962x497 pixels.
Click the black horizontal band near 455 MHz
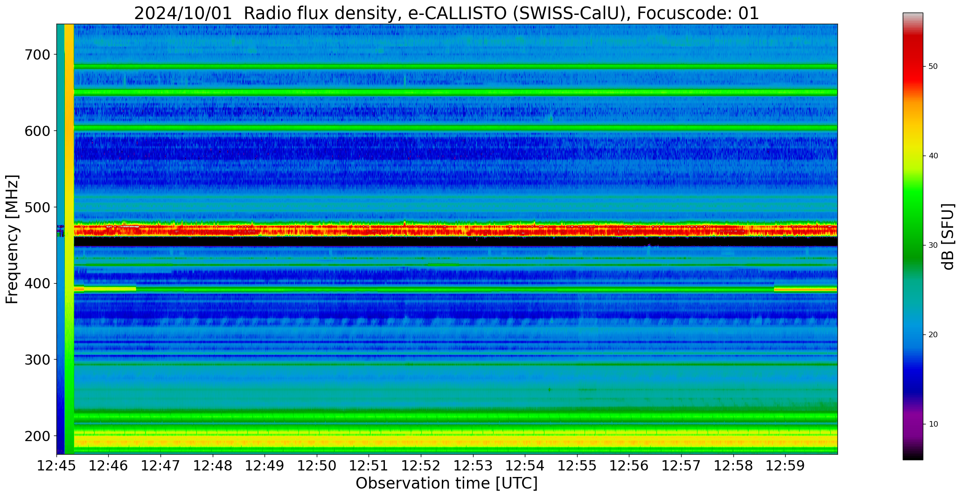(456, 242)
